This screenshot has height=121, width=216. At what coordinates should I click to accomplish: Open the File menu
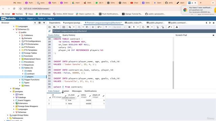tap(22, 18)
